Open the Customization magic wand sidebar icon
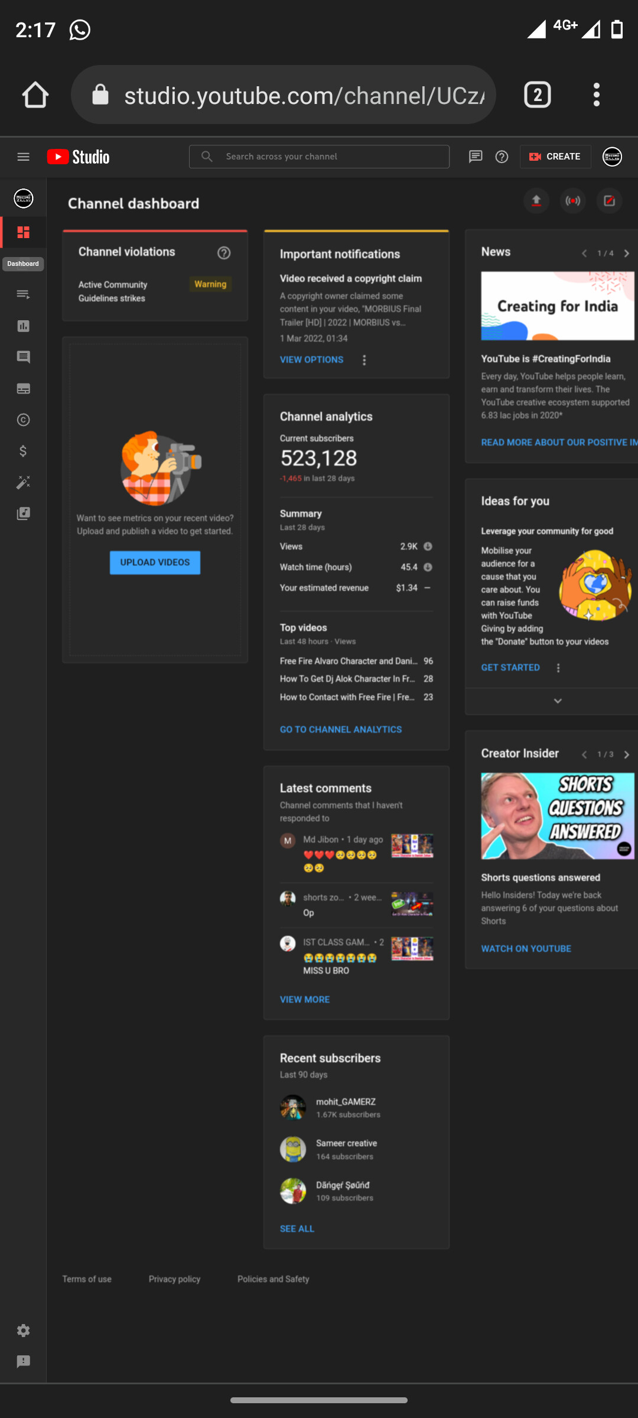 tap(23, 483)
